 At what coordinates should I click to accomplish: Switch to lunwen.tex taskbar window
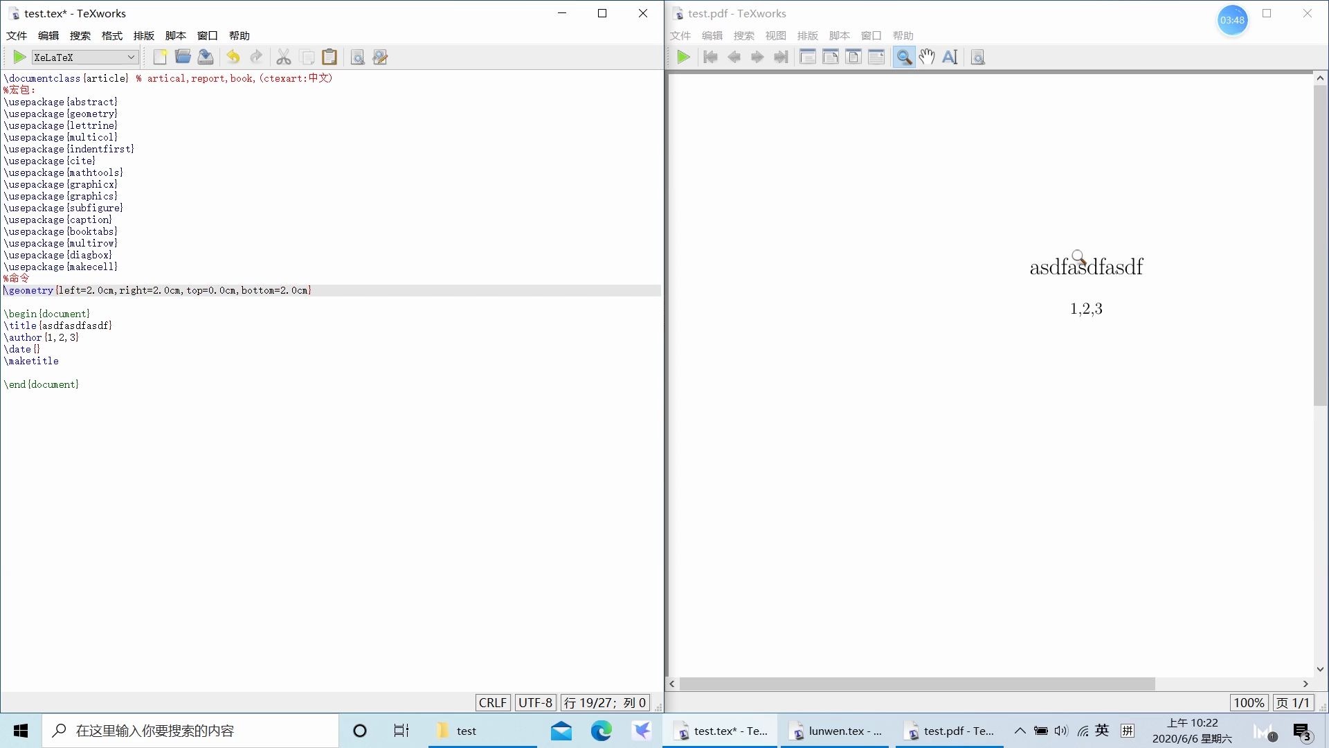(x=837, y=731)
